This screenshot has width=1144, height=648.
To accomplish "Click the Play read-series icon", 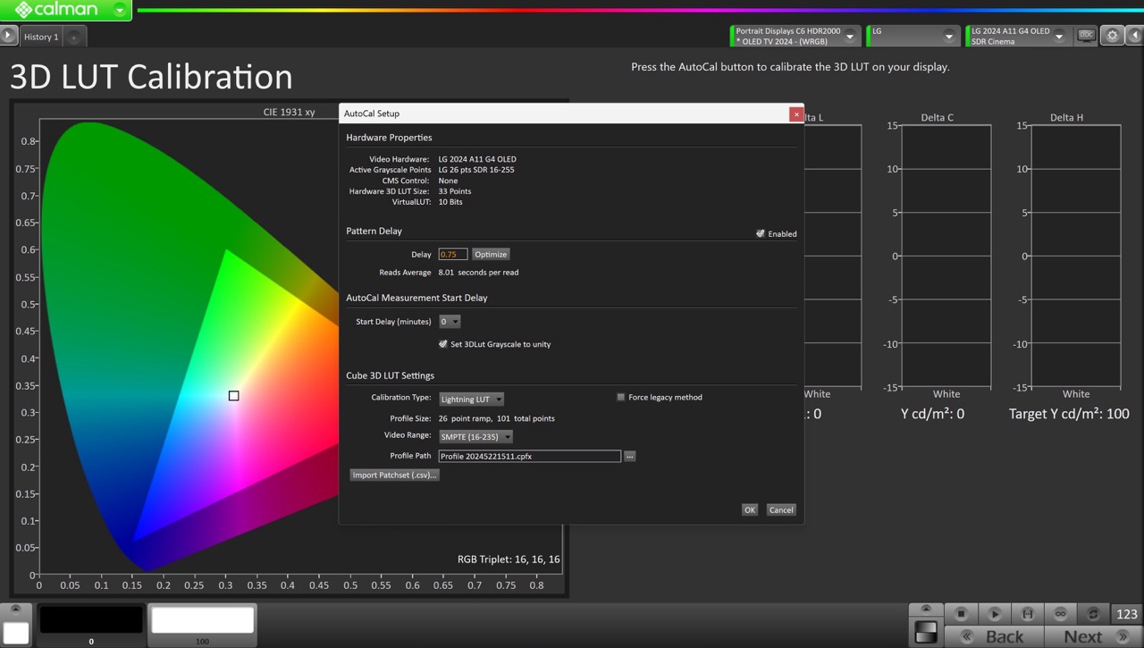I will (995, 614).
